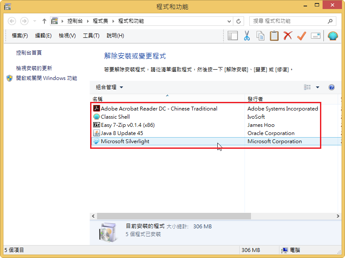Select the Classic Shell program name
Screen dimensions: 345x258
coord(115,117)
